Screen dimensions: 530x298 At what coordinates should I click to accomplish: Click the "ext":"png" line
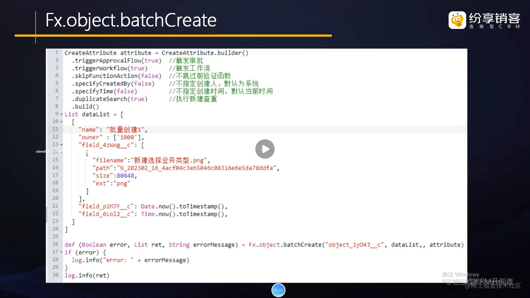pyautogui.click(x=111, y=183)
